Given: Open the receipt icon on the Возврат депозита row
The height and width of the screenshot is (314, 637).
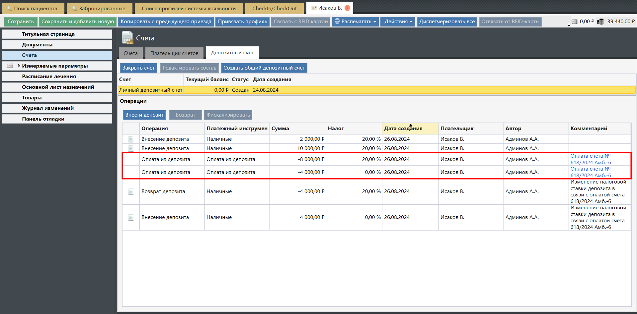Looking at the screenshot, I should [x=131, y=192].
